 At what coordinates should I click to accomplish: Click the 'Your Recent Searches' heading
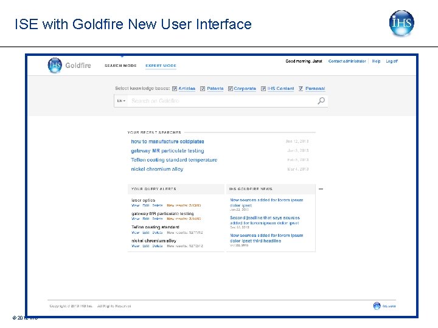pos(154,132)
